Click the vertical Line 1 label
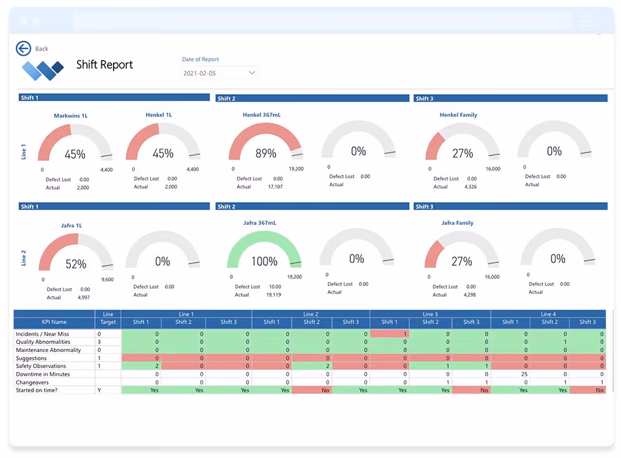This screenshot has width=621, height=458. [x=24, y=152]
